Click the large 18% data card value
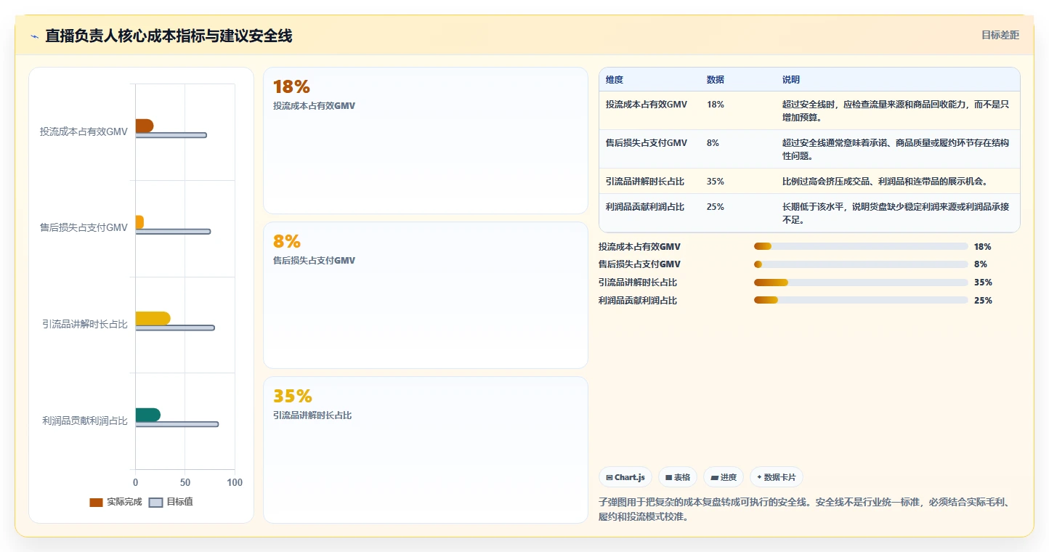The width and height of the screenshot is (1049, 552). click(x=291, y=87)
